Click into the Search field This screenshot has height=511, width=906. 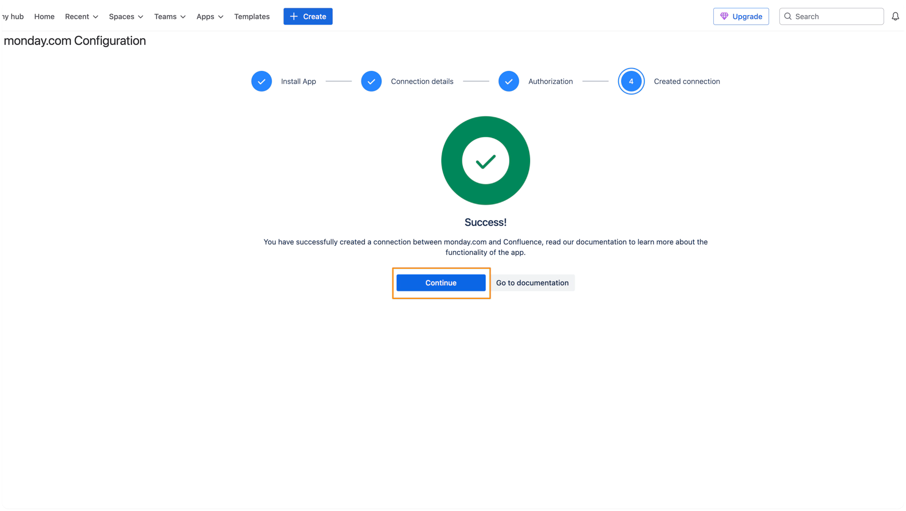tap(831, 17)
